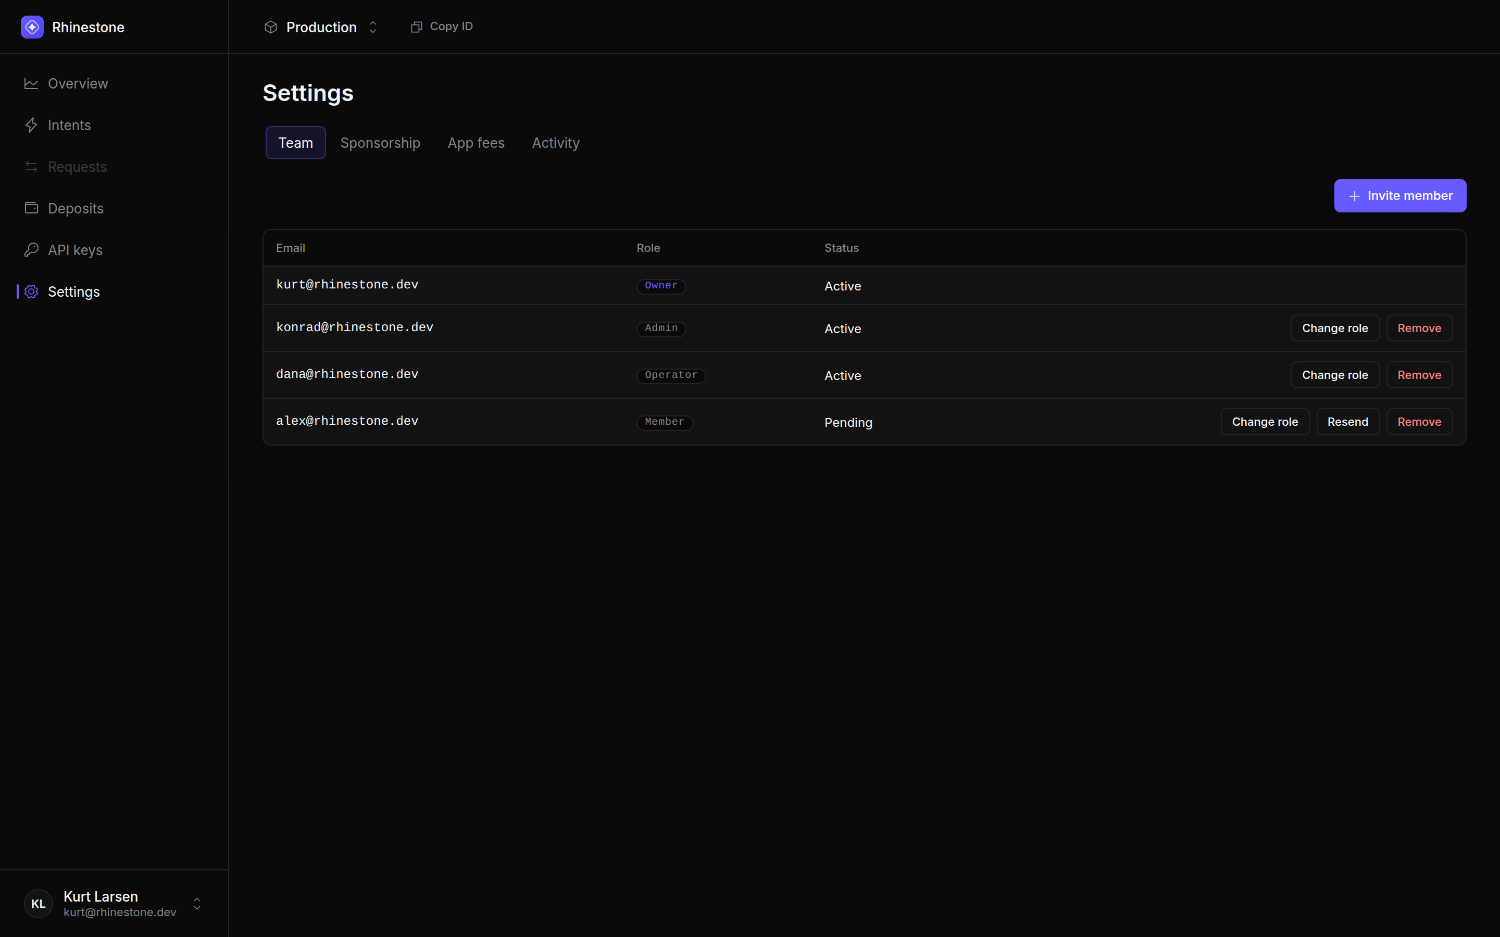The image size is (1500, 937).
Task: Click the konrad@rhinestone.dev email cell
Action: (x=355, y=327)
